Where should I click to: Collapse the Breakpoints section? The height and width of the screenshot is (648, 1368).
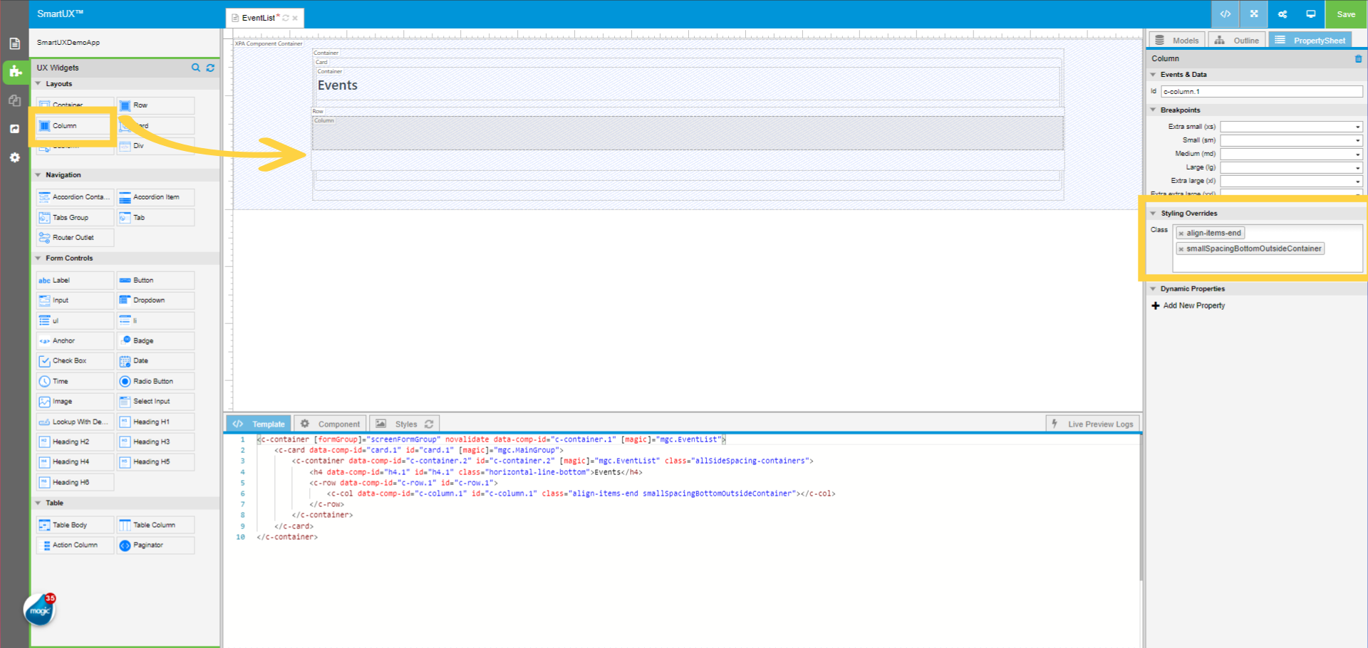click(1154, 110)
